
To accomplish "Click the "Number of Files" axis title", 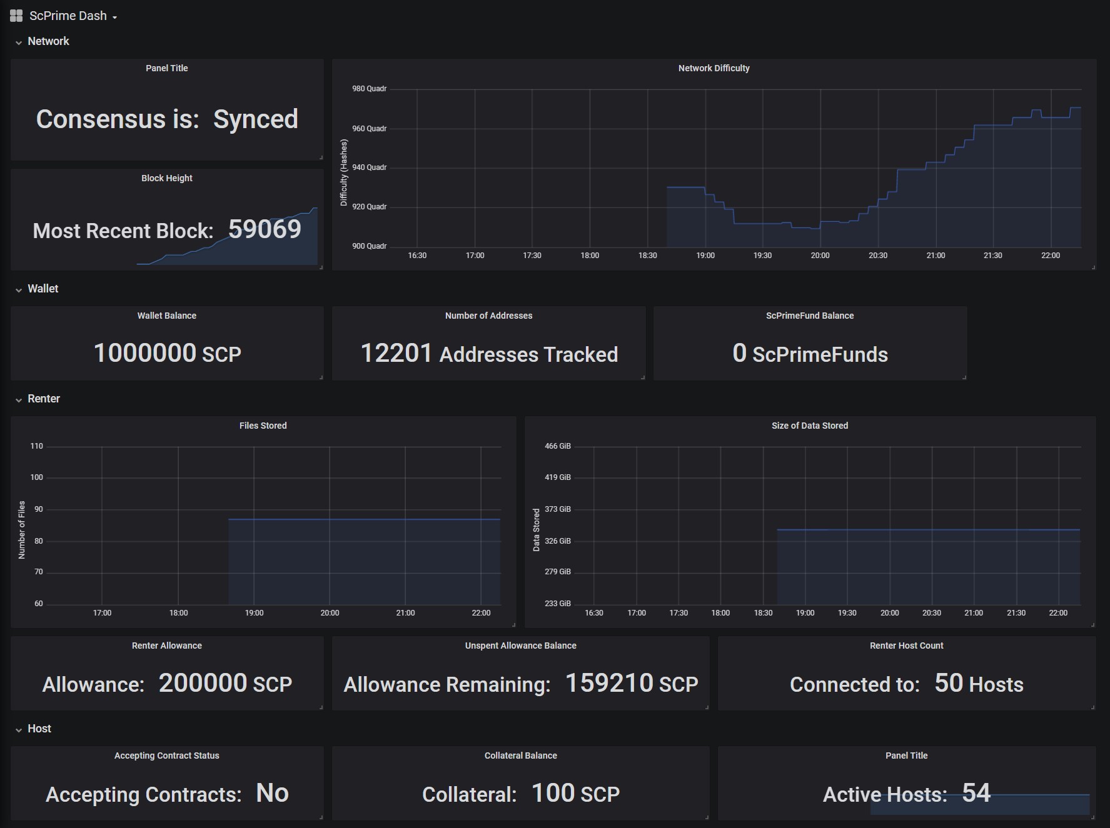I will 22,530.
